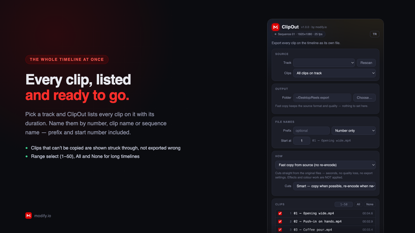Click the Prefix optional input field
Screen dimensions: 415x233
point(311,130)
